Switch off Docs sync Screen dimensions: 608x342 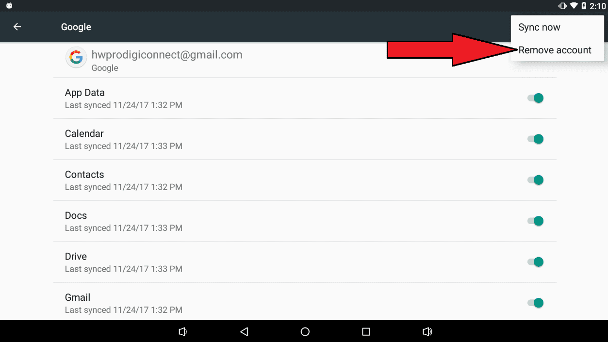[x=535, y=221]
